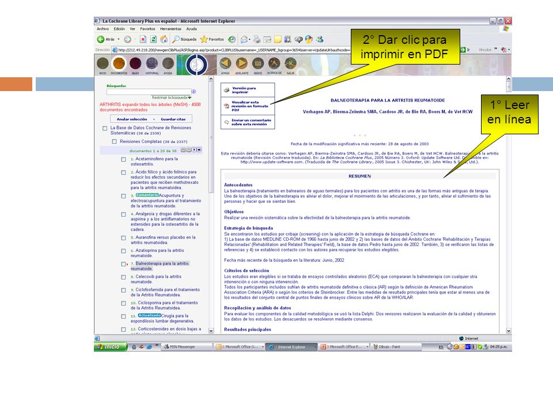Screen dimensions: 553x415
Task: Open the Favoritos menu in the menu bar
Action: [x=147, y=29]
